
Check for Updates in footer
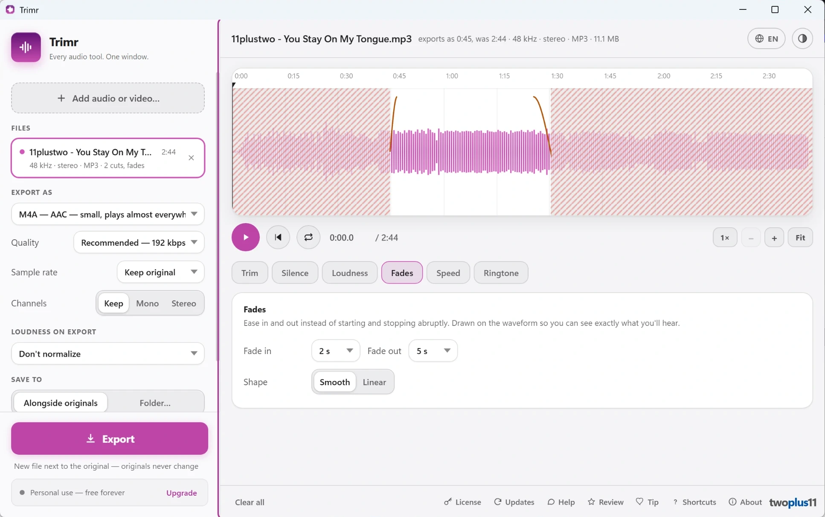[x=514, y=502]
